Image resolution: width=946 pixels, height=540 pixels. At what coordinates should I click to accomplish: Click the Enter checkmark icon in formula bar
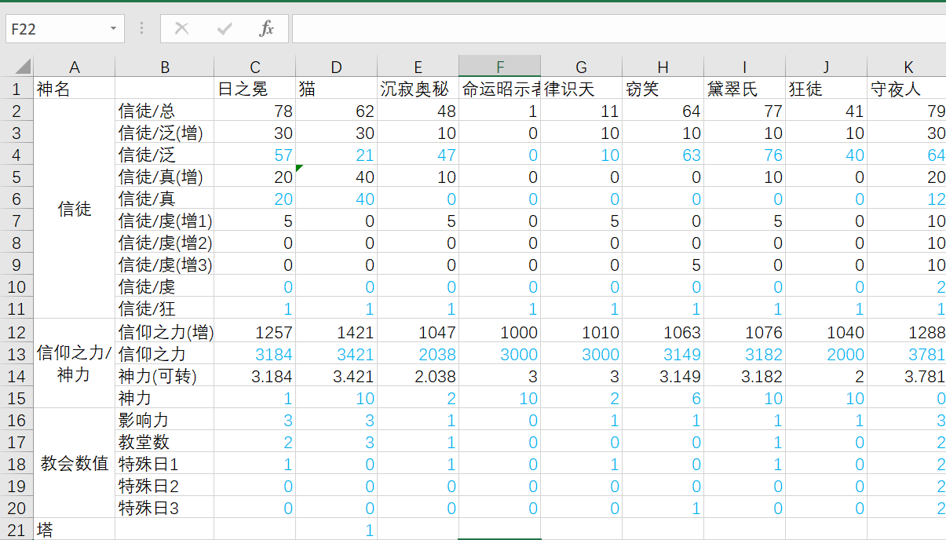click(225, 29)
